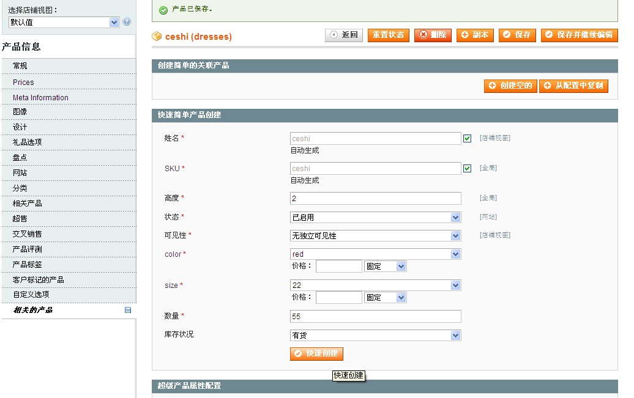Click 创建空的 create empty button
Screen dimensions: 634x398
click(x=510, y=86)
